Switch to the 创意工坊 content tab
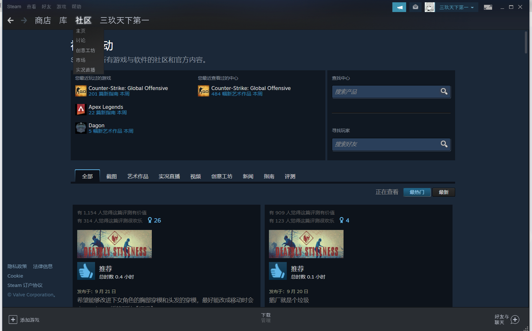The height and width of the screenshot is (331, 532). tap(222, 176)
